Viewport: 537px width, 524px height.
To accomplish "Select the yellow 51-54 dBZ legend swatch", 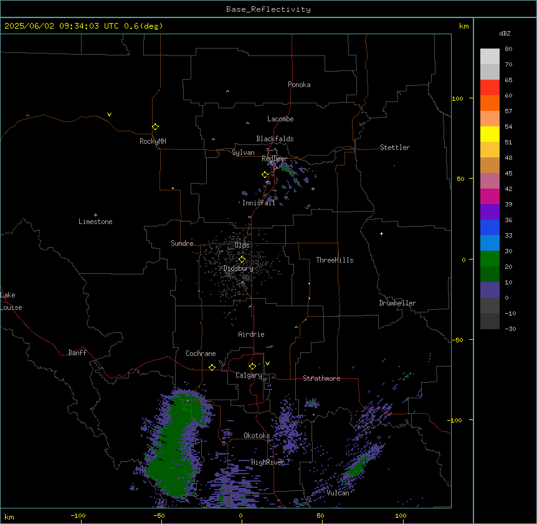I will [490, 134].
